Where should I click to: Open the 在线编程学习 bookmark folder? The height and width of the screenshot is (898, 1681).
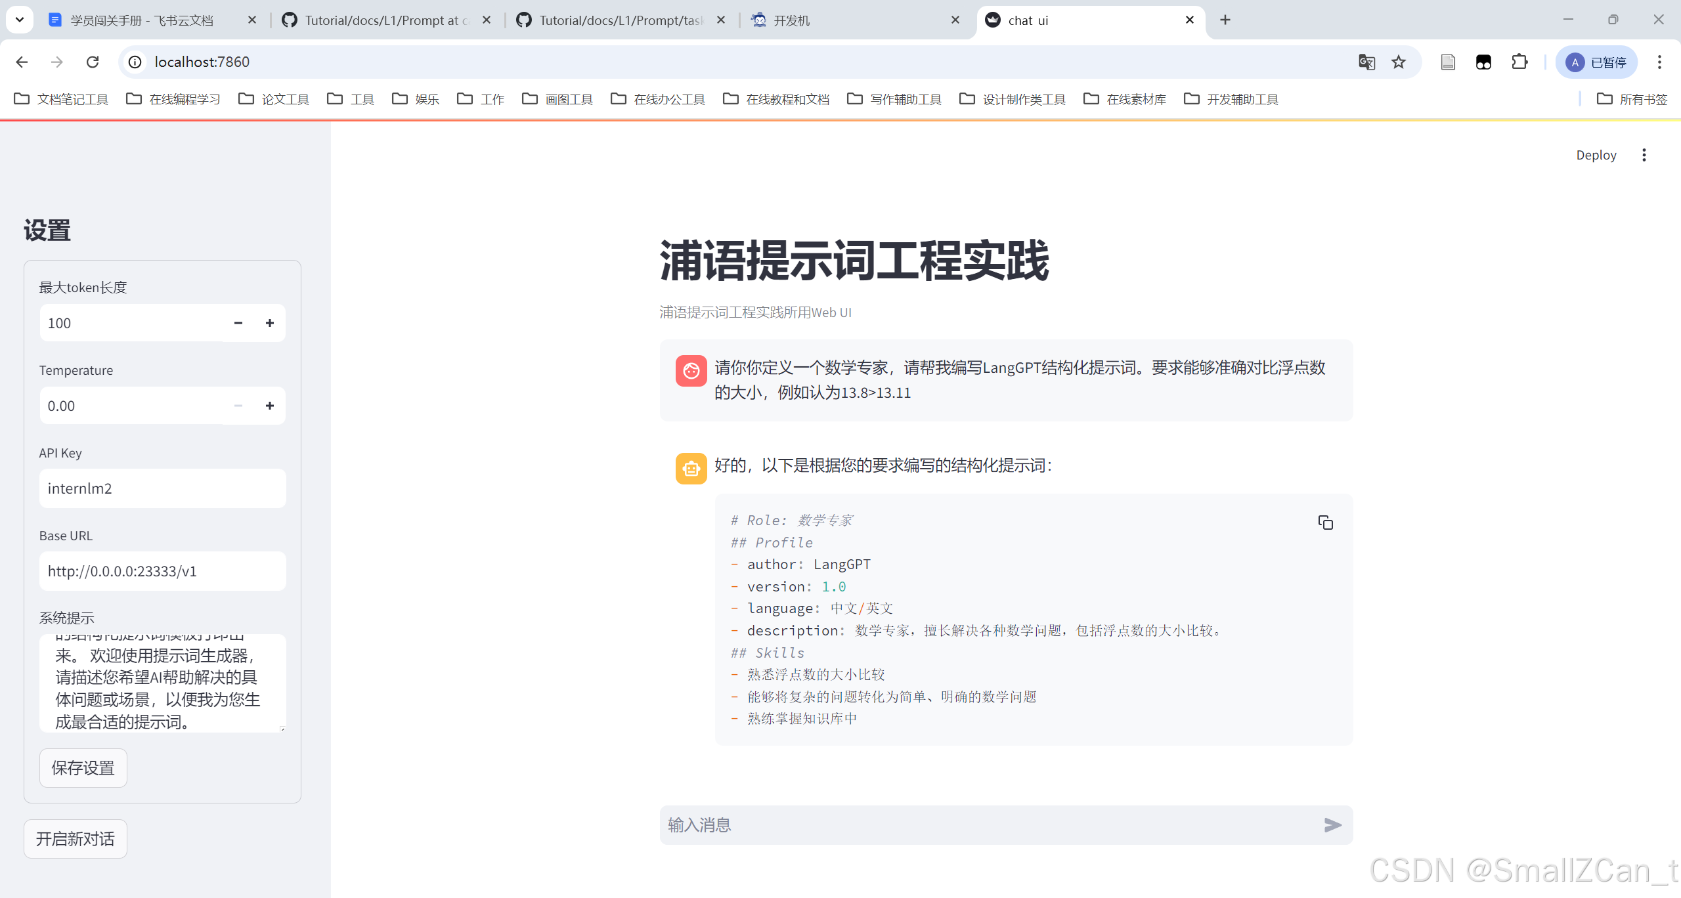(x=173, y=99)
